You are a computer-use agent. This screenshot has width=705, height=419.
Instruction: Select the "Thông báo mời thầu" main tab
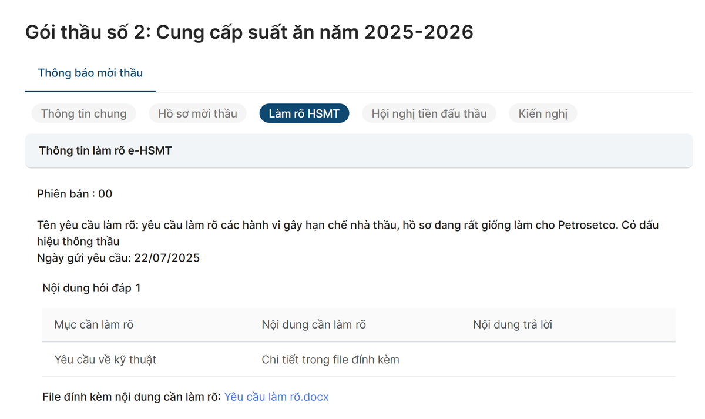pyautogui.click(x=90, y=73)
